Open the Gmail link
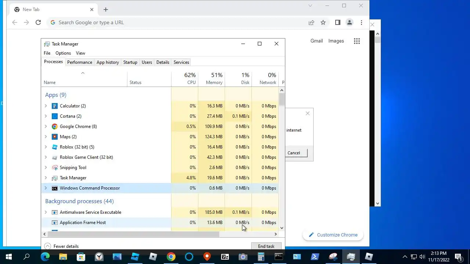Viewport: 470px width, 264px height. coord(317,41)
